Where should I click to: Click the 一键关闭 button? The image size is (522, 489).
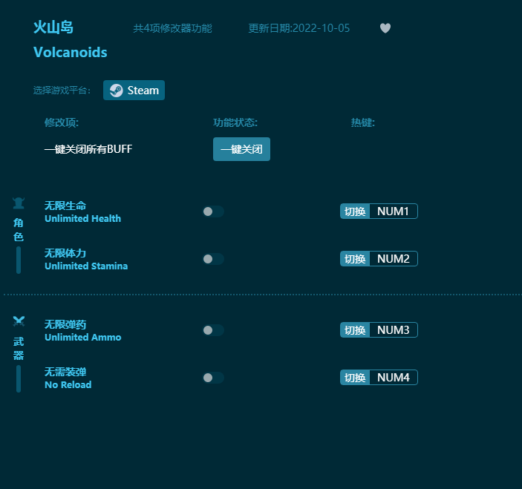[241, 149]
